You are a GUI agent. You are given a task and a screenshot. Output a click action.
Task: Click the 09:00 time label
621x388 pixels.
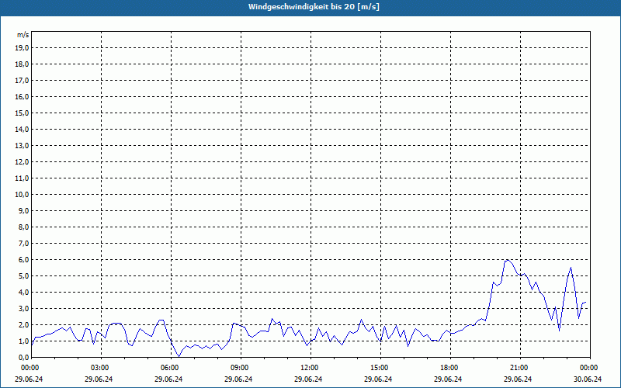[x=239, y=368]
